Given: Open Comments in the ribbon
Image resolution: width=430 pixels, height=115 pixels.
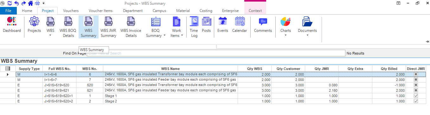Looking at the screenshot, I should (x=263, y=25).
